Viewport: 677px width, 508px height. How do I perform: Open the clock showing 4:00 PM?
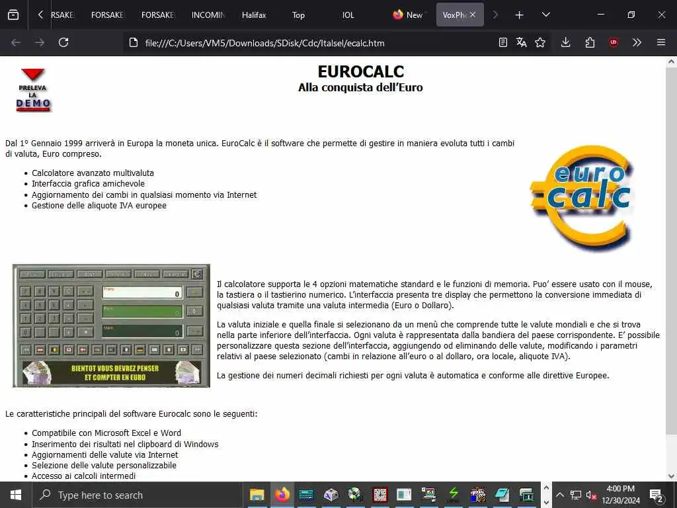(x=620, y=495)
